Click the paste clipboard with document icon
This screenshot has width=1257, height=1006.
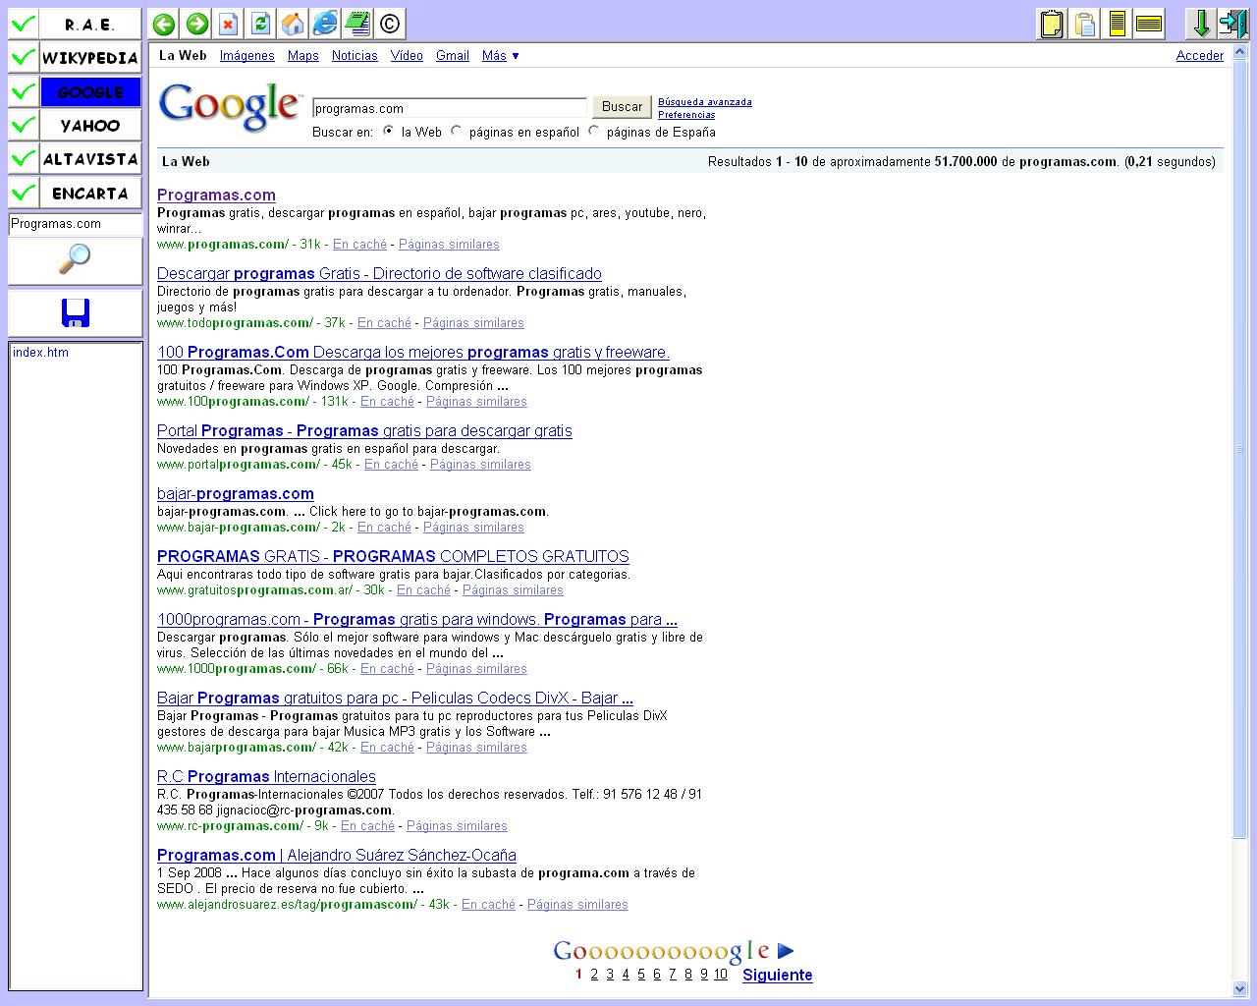tap(1084, 24)
